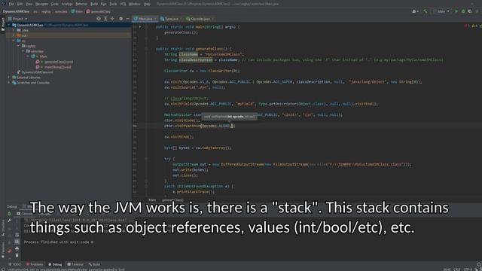Click the ALOAD line in code editor

click(199, 126)
